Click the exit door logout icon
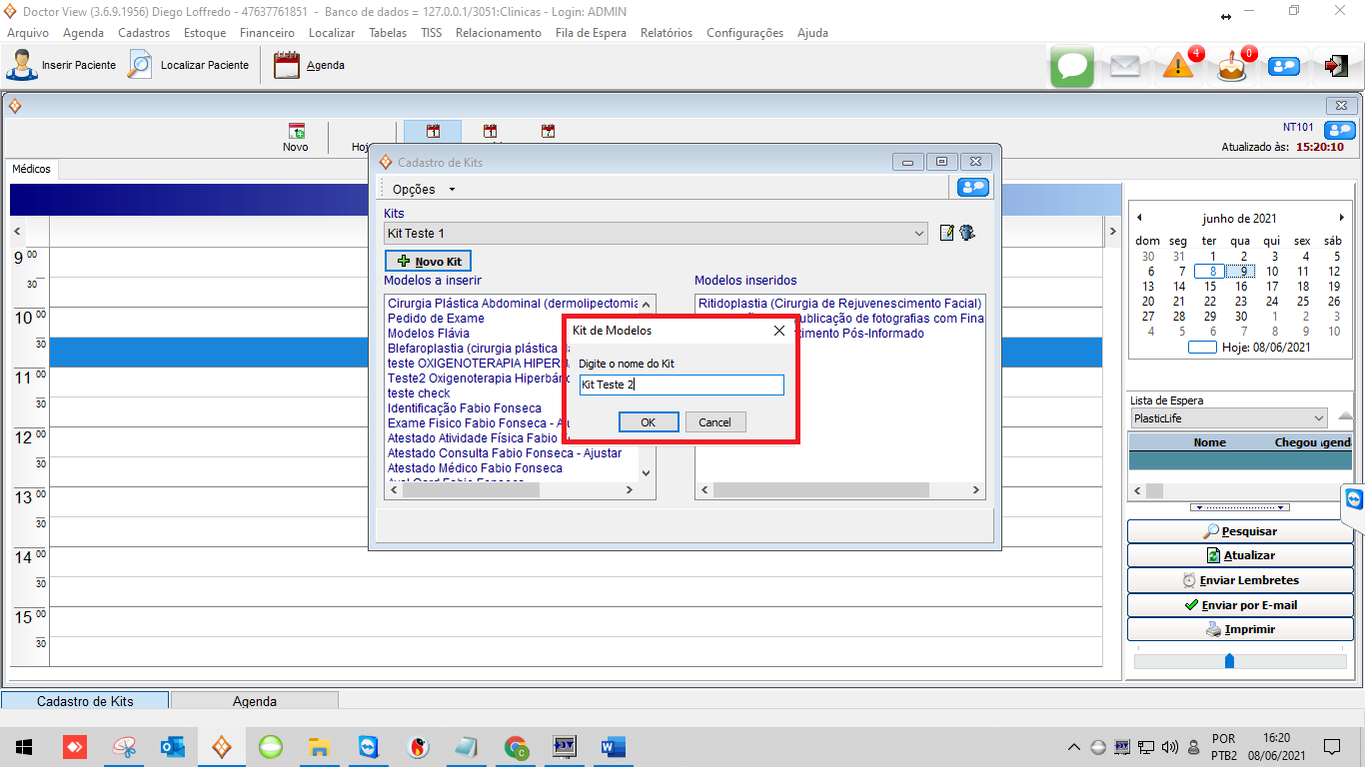 (1335, 66)
